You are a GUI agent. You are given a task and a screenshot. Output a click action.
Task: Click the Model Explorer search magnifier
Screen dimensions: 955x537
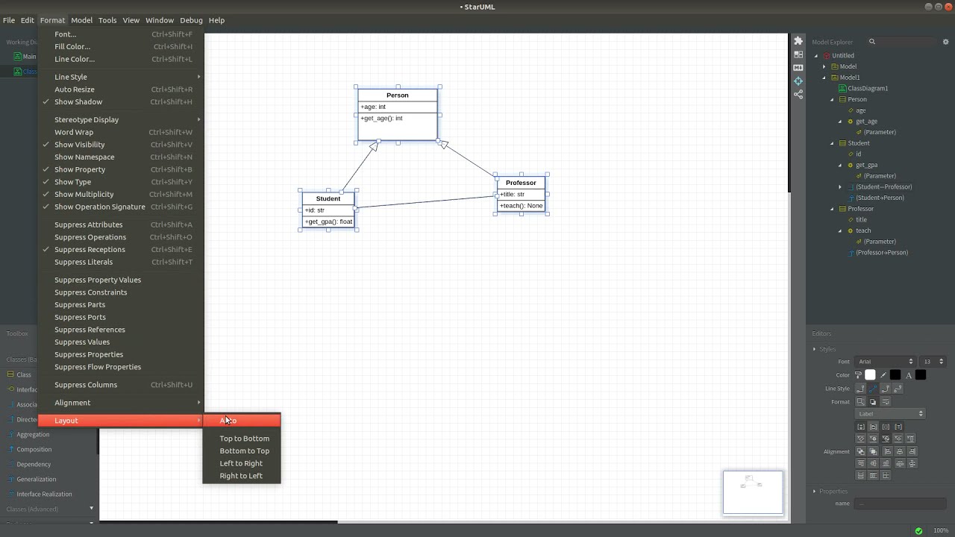coord(871,42)
